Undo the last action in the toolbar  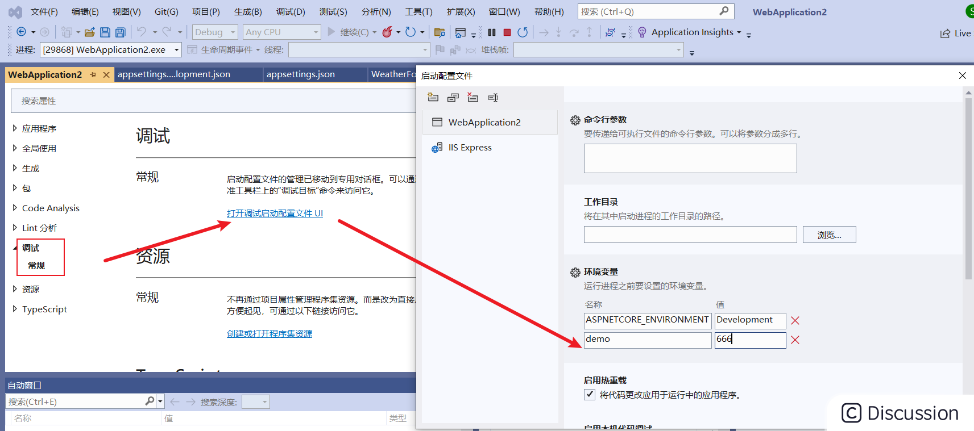(142, 32)
